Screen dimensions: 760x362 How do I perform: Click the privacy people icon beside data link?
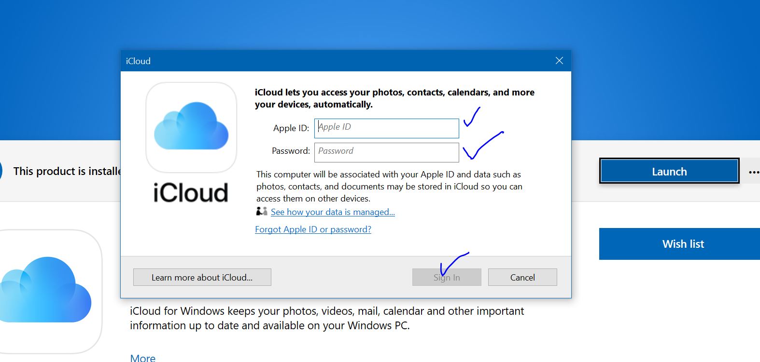pos(262,211)
